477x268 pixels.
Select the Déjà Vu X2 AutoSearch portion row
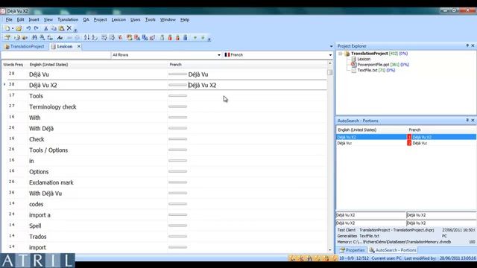(405, 137)
